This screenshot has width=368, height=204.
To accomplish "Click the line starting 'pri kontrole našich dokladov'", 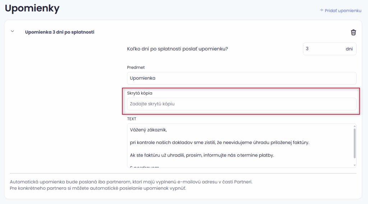I will tap(220, 143).
